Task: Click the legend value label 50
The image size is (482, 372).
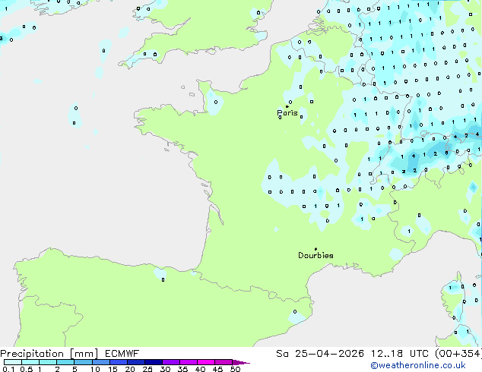Action: [235, 369]
